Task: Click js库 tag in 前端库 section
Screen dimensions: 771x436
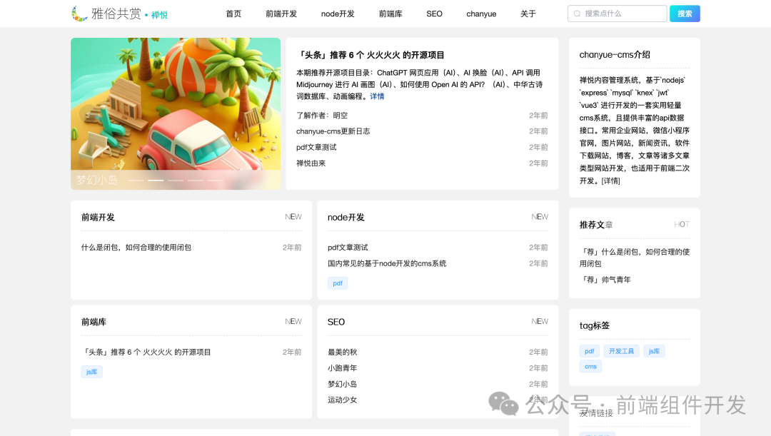Action: tap(91, 372)
